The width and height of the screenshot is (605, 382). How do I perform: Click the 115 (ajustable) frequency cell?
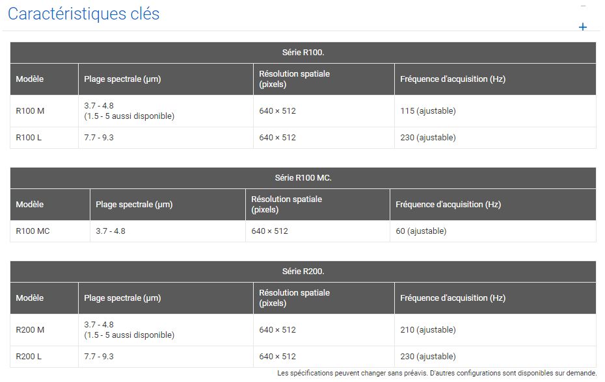point(427,110)
